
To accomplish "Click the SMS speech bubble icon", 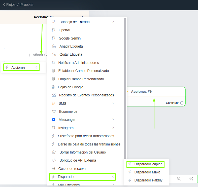I will 53,103.
